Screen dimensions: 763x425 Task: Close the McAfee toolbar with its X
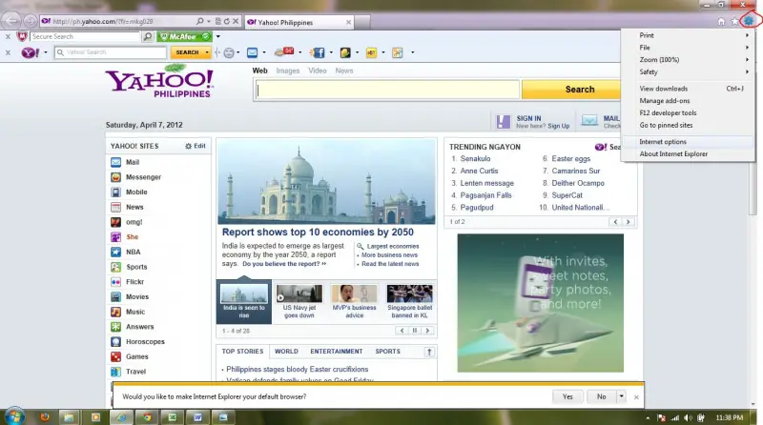(8, 36)
